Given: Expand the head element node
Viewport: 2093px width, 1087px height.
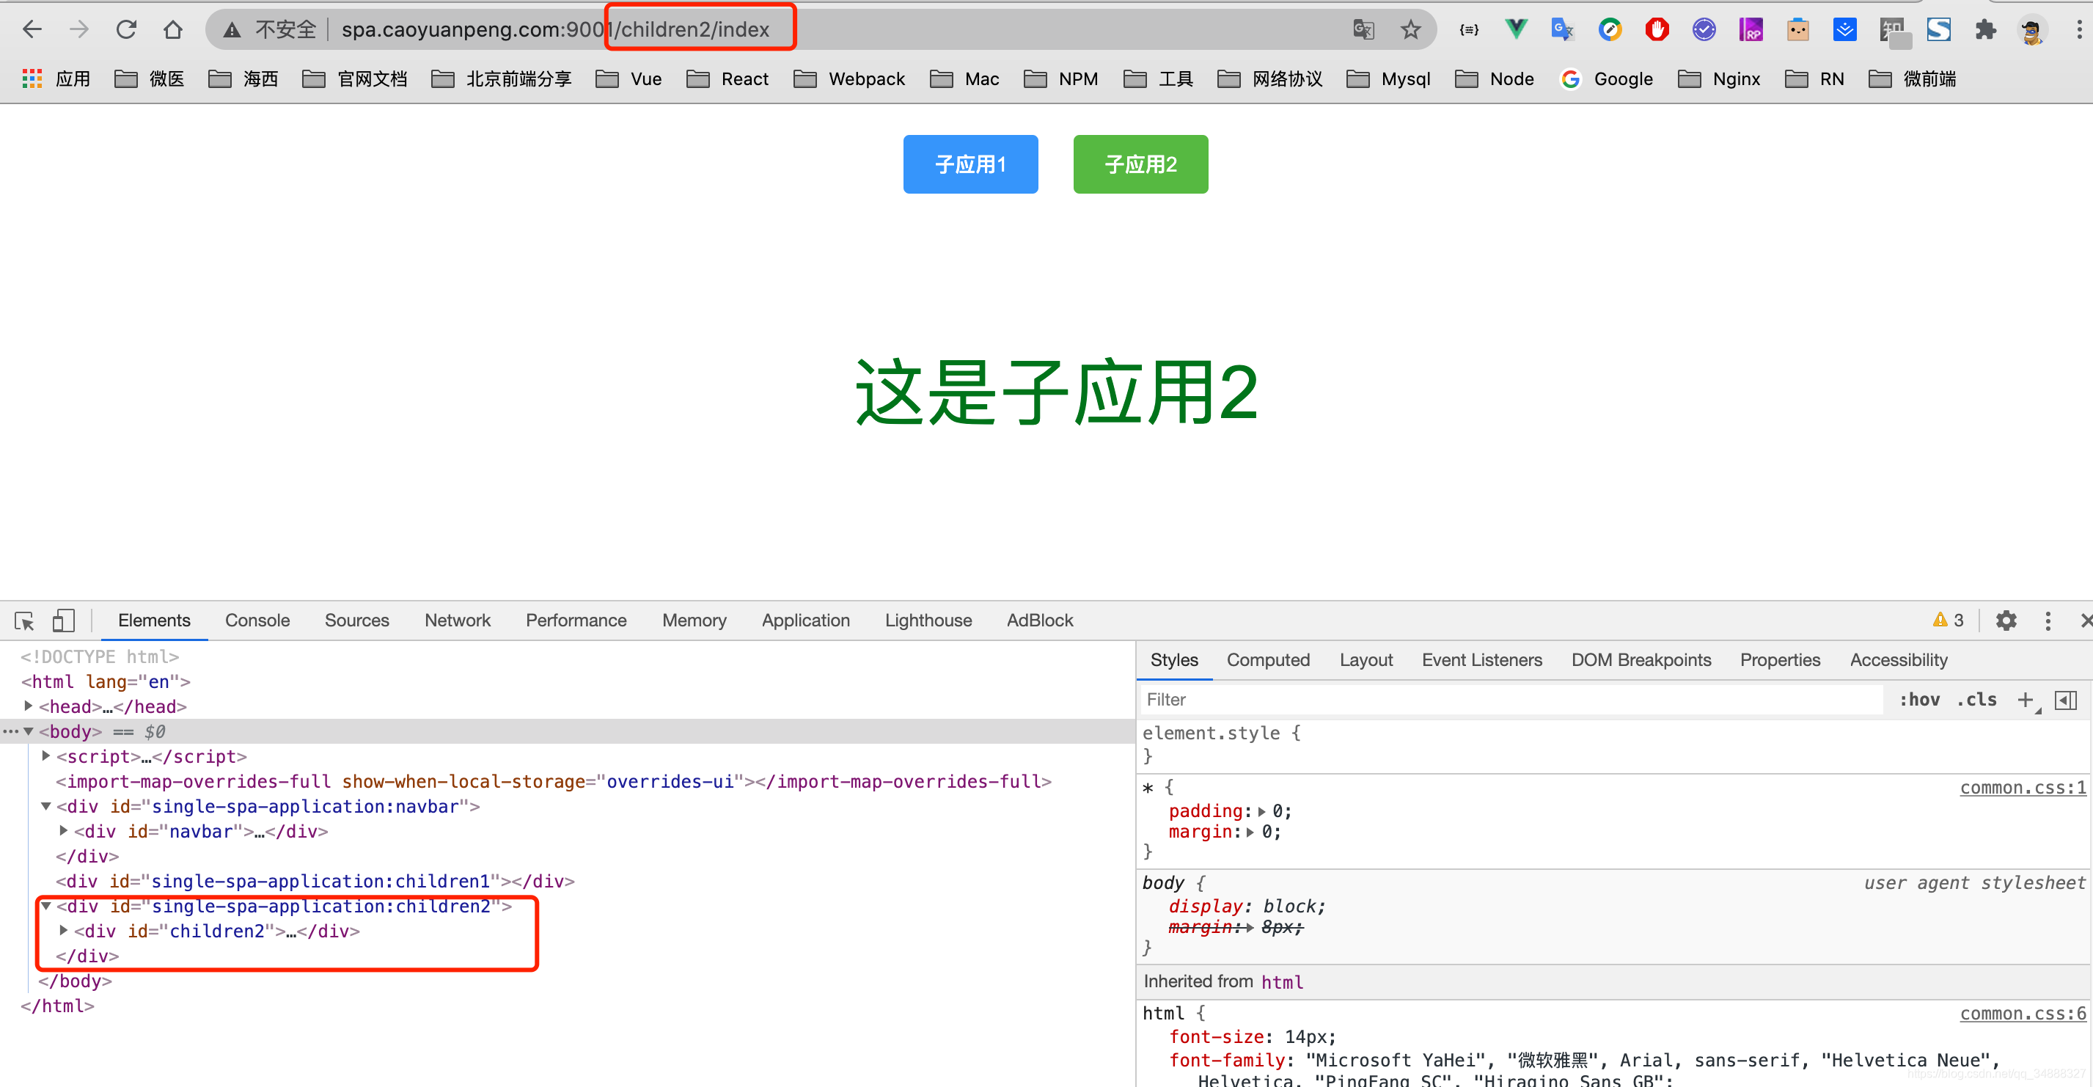Looking at the screenshot, I should (29, 706).
